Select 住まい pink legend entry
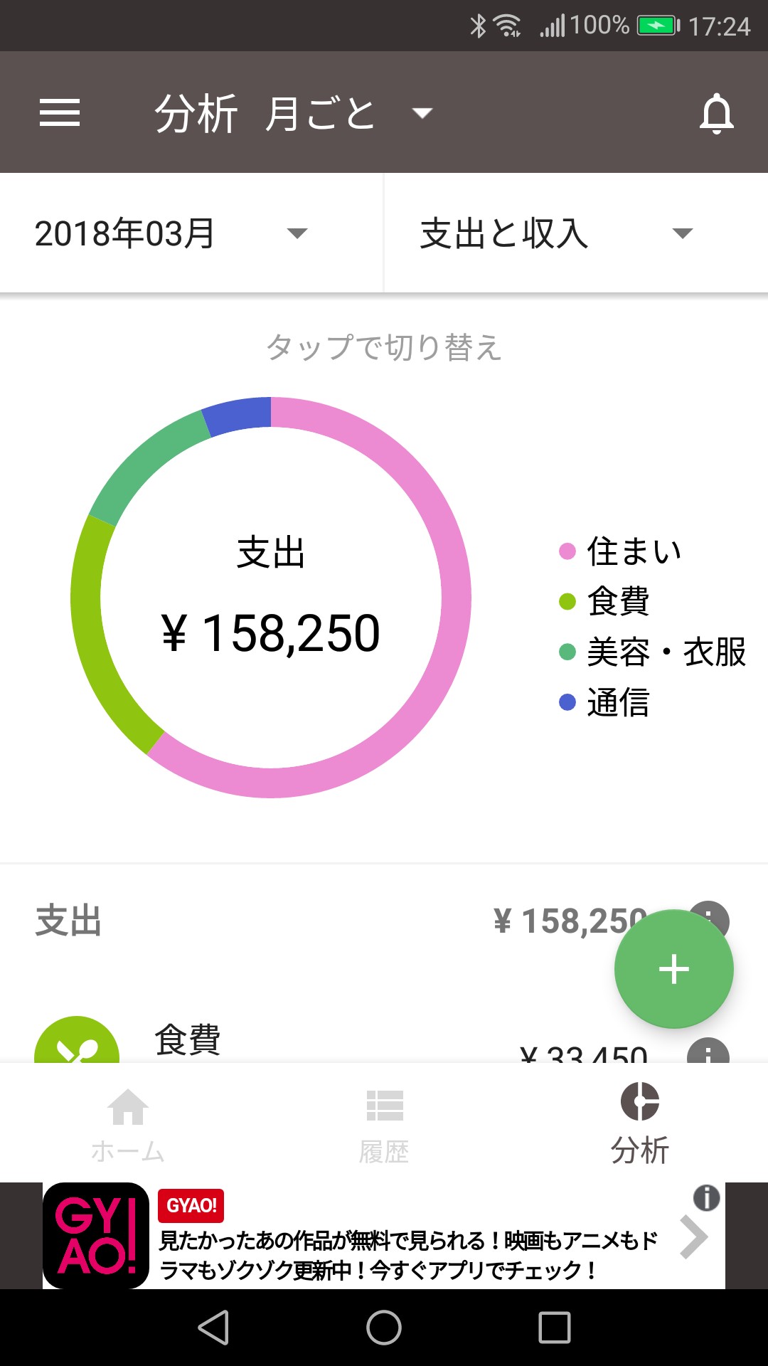The height and width of the screenshot is (1366, 768). coord(620,551)
